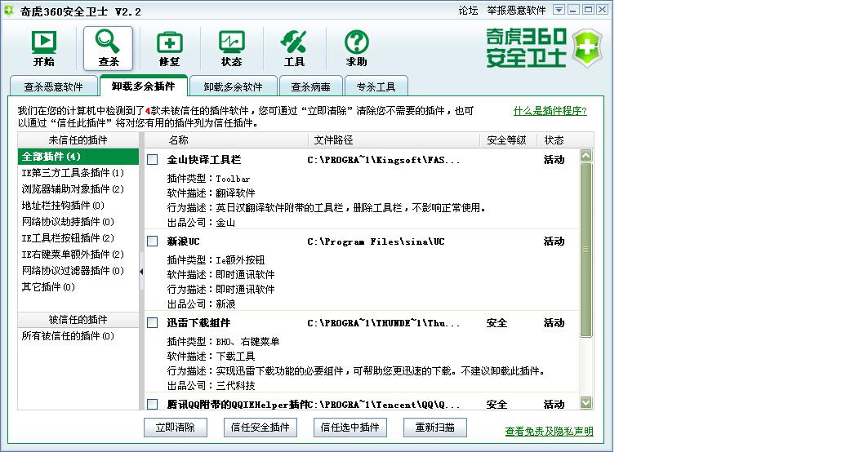
Task: Switch to the 专杀工具 tab
Action: pyautogui.click(x=376, y=86)
